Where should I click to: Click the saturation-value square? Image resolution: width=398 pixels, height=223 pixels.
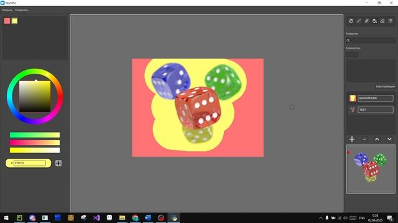point(35,97)
